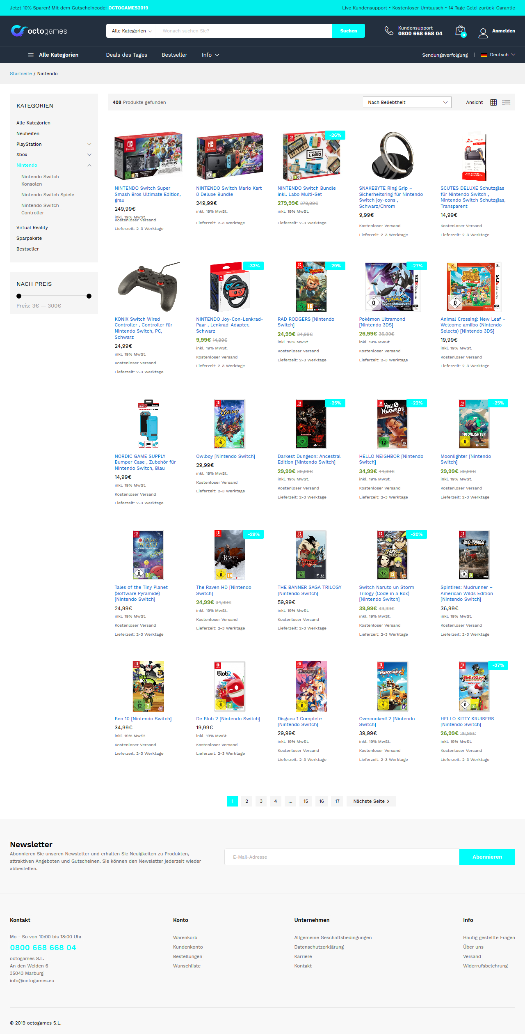Go to Nächste Seite
Screen dimensions: 525x1034
tap(371, 801)
